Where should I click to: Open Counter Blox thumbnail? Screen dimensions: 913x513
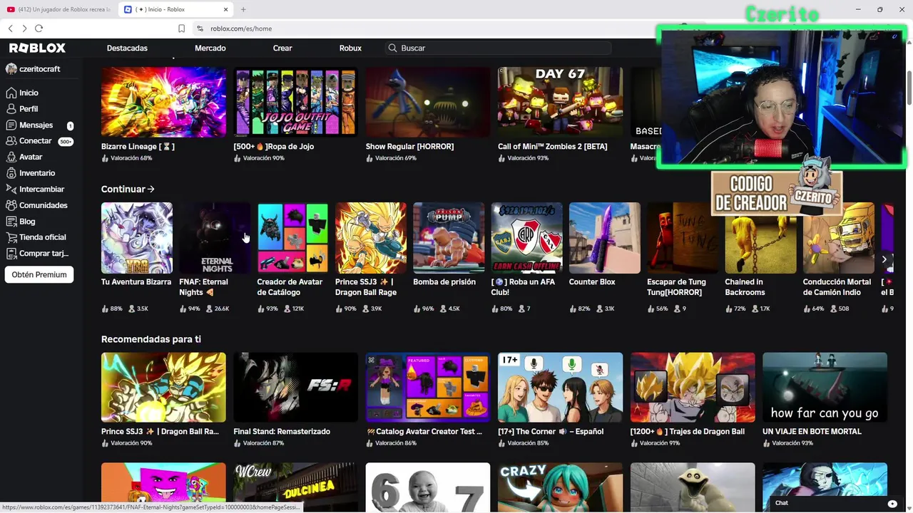pyautogui.click(x=605, y=238)
